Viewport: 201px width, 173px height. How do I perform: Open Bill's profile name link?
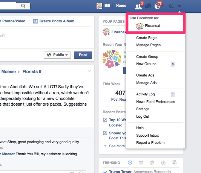click(107, 6)
